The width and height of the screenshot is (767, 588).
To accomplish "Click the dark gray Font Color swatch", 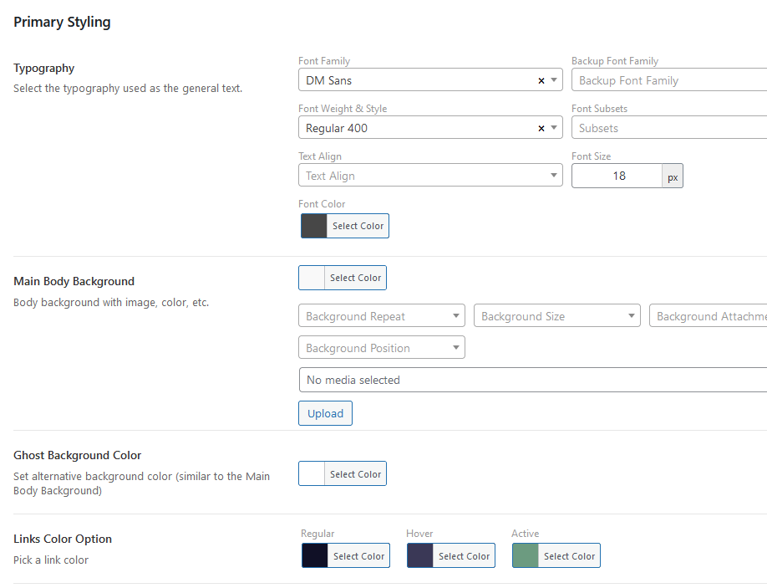I will [x=314, y=226].
